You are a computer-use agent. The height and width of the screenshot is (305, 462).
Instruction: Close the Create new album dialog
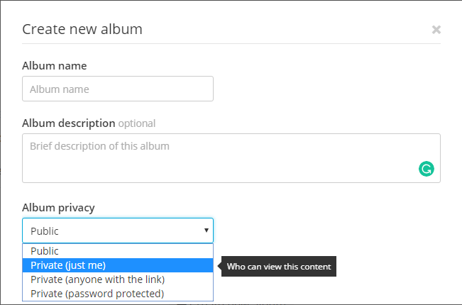(x=436, y=30)
